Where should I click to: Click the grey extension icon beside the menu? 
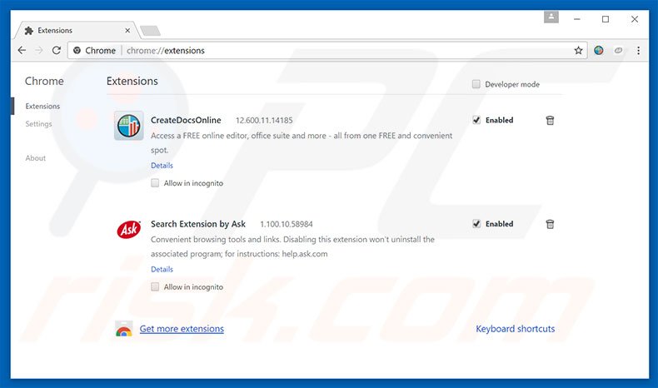click(618, 50)
